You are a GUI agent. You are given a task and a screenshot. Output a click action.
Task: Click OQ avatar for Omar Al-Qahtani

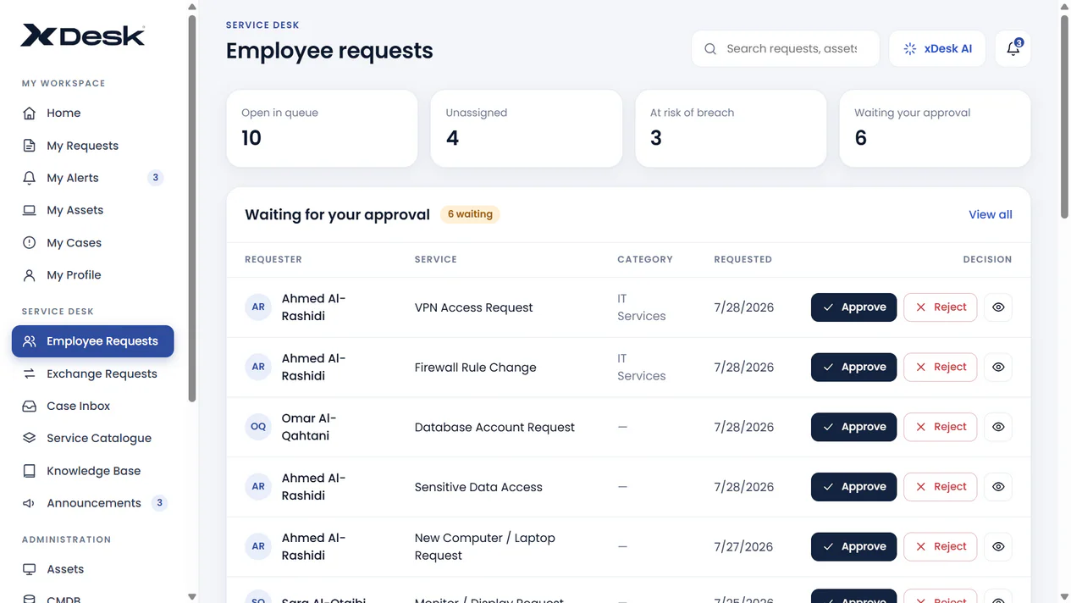point(258,427)
